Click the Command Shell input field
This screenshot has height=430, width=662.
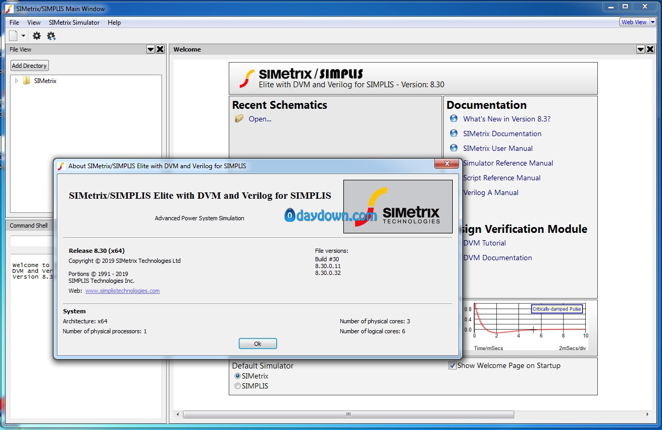coord(32,241)
